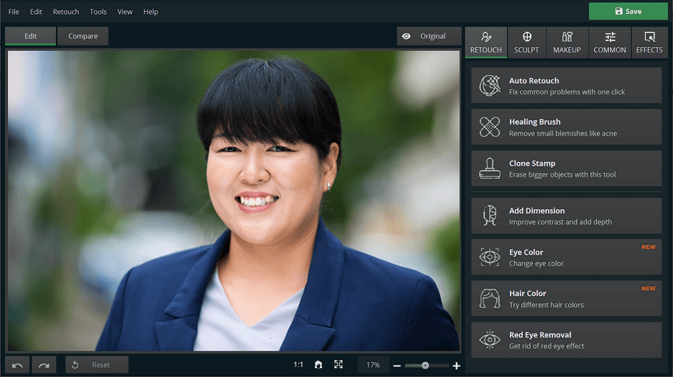673x377 pixels.
Task: Switch to the Makeup tab
Action: pyautogui.click(x=567, y=43)
